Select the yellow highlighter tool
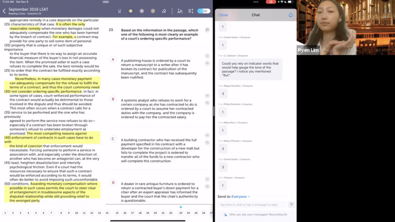 (x=131, y=11)
